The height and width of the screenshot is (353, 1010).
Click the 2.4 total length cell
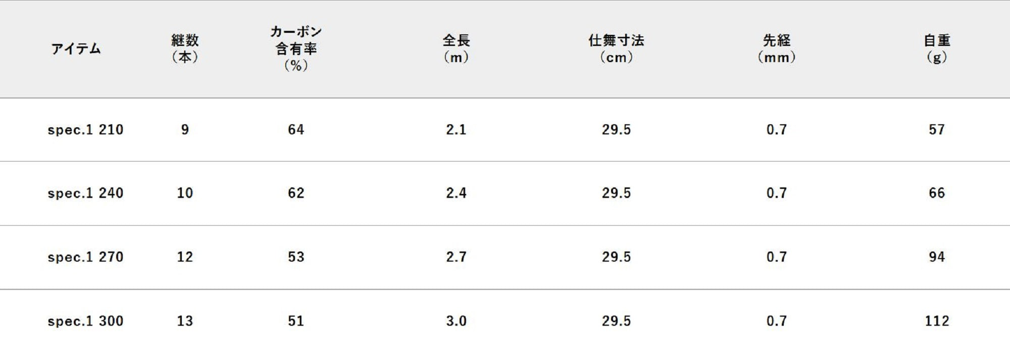pyautogui.click(x=456, y=193)
